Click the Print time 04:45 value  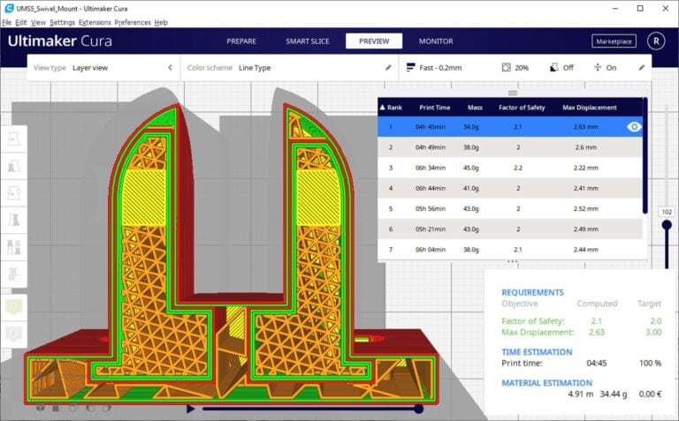point(596,363)
